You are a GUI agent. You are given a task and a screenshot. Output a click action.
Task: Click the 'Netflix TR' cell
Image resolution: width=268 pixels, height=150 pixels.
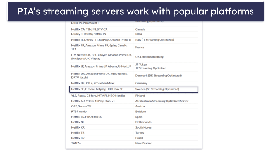click(102, 133)
